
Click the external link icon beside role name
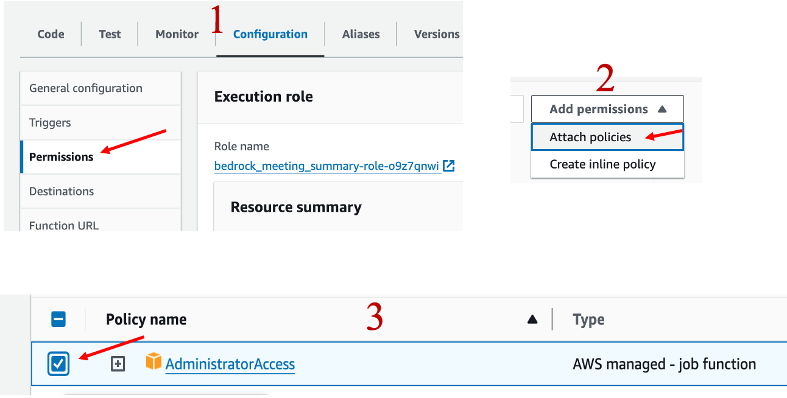[x=449, y=166]
